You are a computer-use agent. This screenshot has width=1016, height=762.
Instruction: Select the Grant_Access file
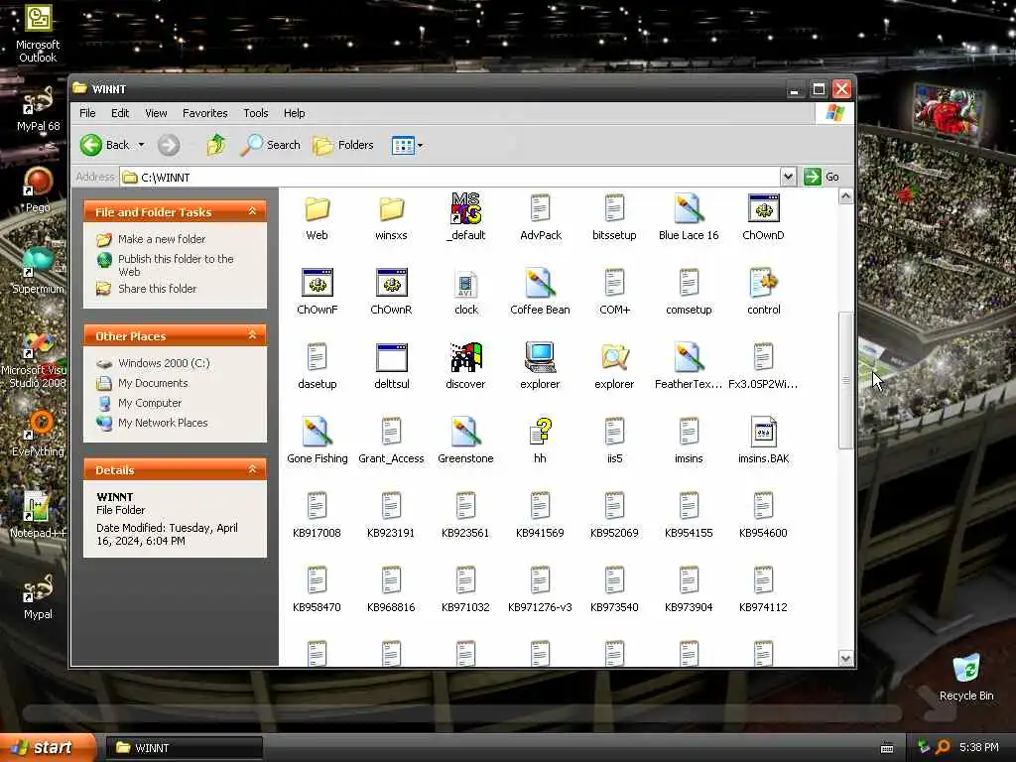pos(391,442)
